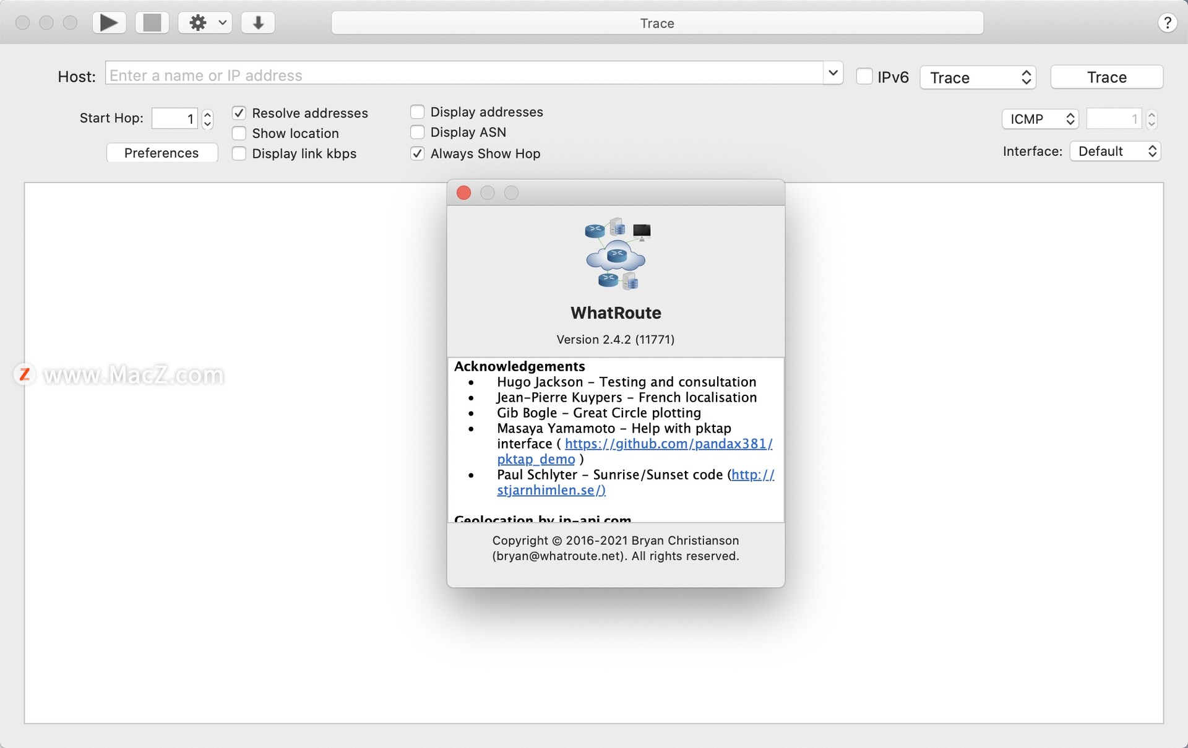Adjust the Start Hop stepper arrows

coord(207,118)
